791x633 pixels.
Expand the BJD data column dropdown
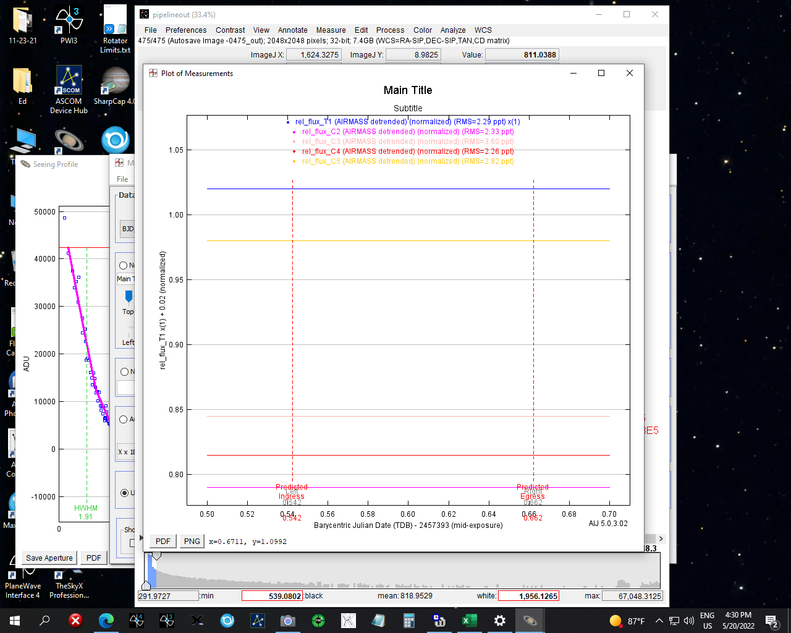(x=127, y=229)
